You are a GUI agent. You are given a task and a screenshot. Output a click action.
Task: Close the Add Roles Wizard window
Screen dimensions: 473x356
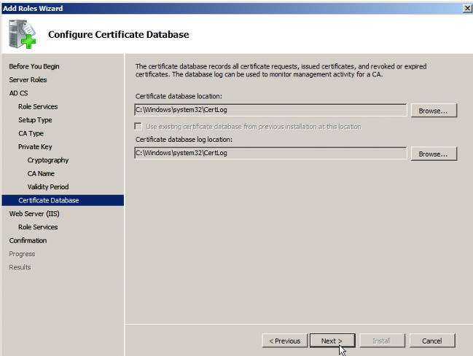tap(466, 7)
